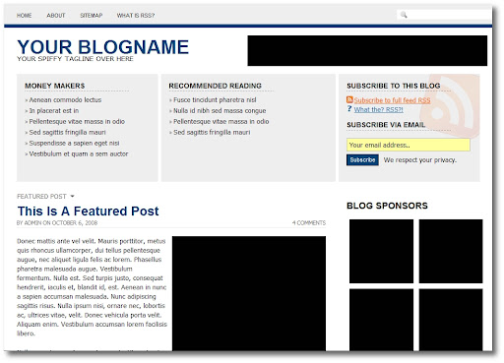Open the HOME navigation link
Viewport: 504px width, 363px height.
[24, 16]
